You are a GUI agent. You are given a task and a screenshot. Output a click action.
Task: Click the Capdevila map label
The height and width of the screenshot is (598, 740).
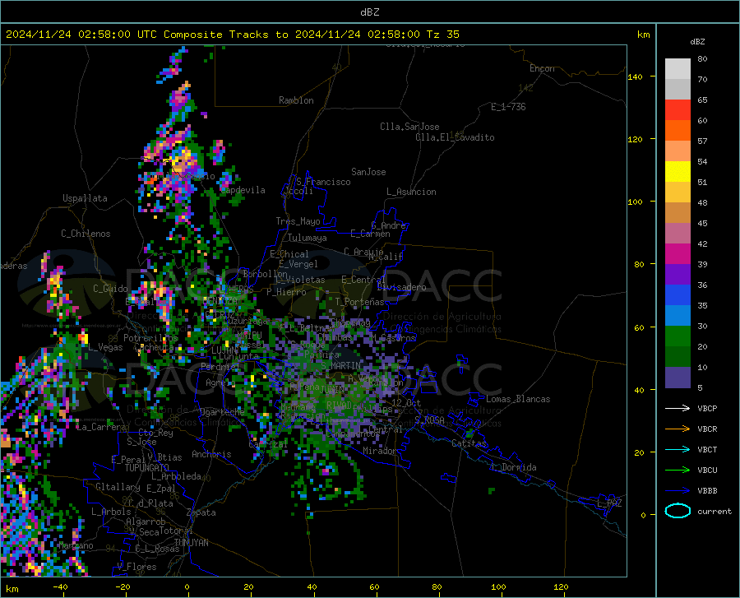coord(243,190)
